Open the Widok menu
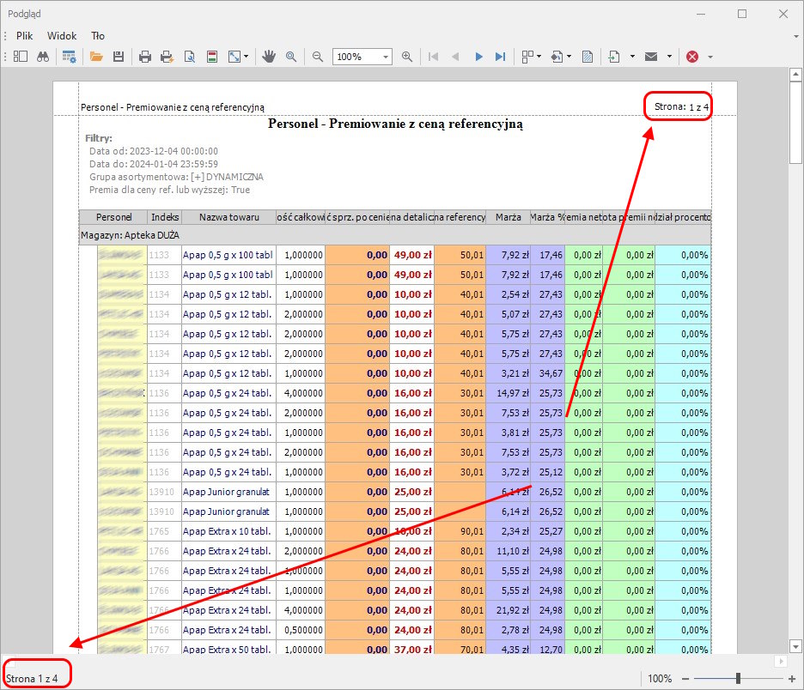 [x=62, y=36]
